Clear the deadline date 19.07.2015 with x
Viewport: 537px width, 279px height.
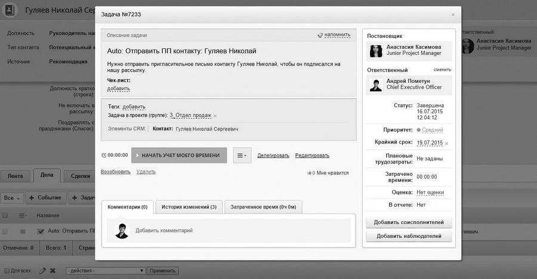click(x=446, y=143)
